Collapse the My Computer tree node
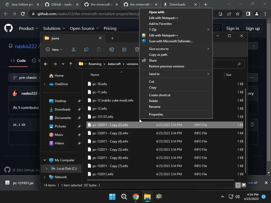Viewport: 271px width, 203px height. (44, 160)
